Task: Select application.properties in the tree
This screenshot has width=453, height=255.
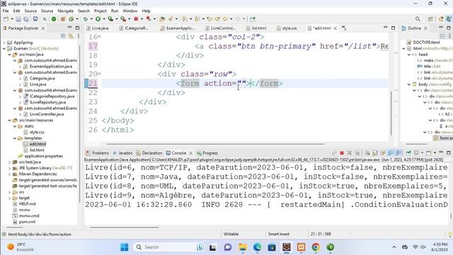Action: [43, 156]
